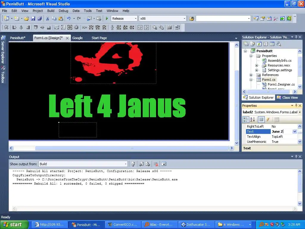Switch to the Google document tab
The image size is (305, 229).
click(x=77, y=38)
